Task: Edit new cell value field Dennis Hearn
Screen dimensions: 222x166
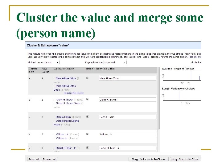Action: point(127,117)
